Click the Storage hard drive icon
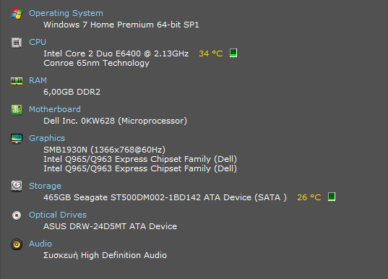388x279 pixels. click(x=17, y=186)
